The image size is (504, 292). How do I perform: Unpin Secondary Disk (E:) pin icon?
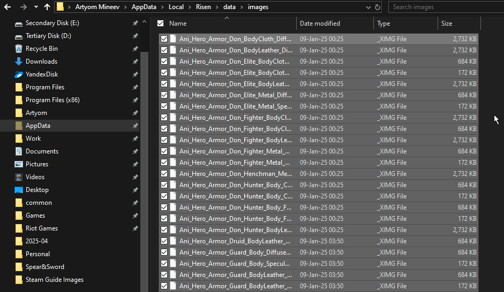[x=136, y=23]
